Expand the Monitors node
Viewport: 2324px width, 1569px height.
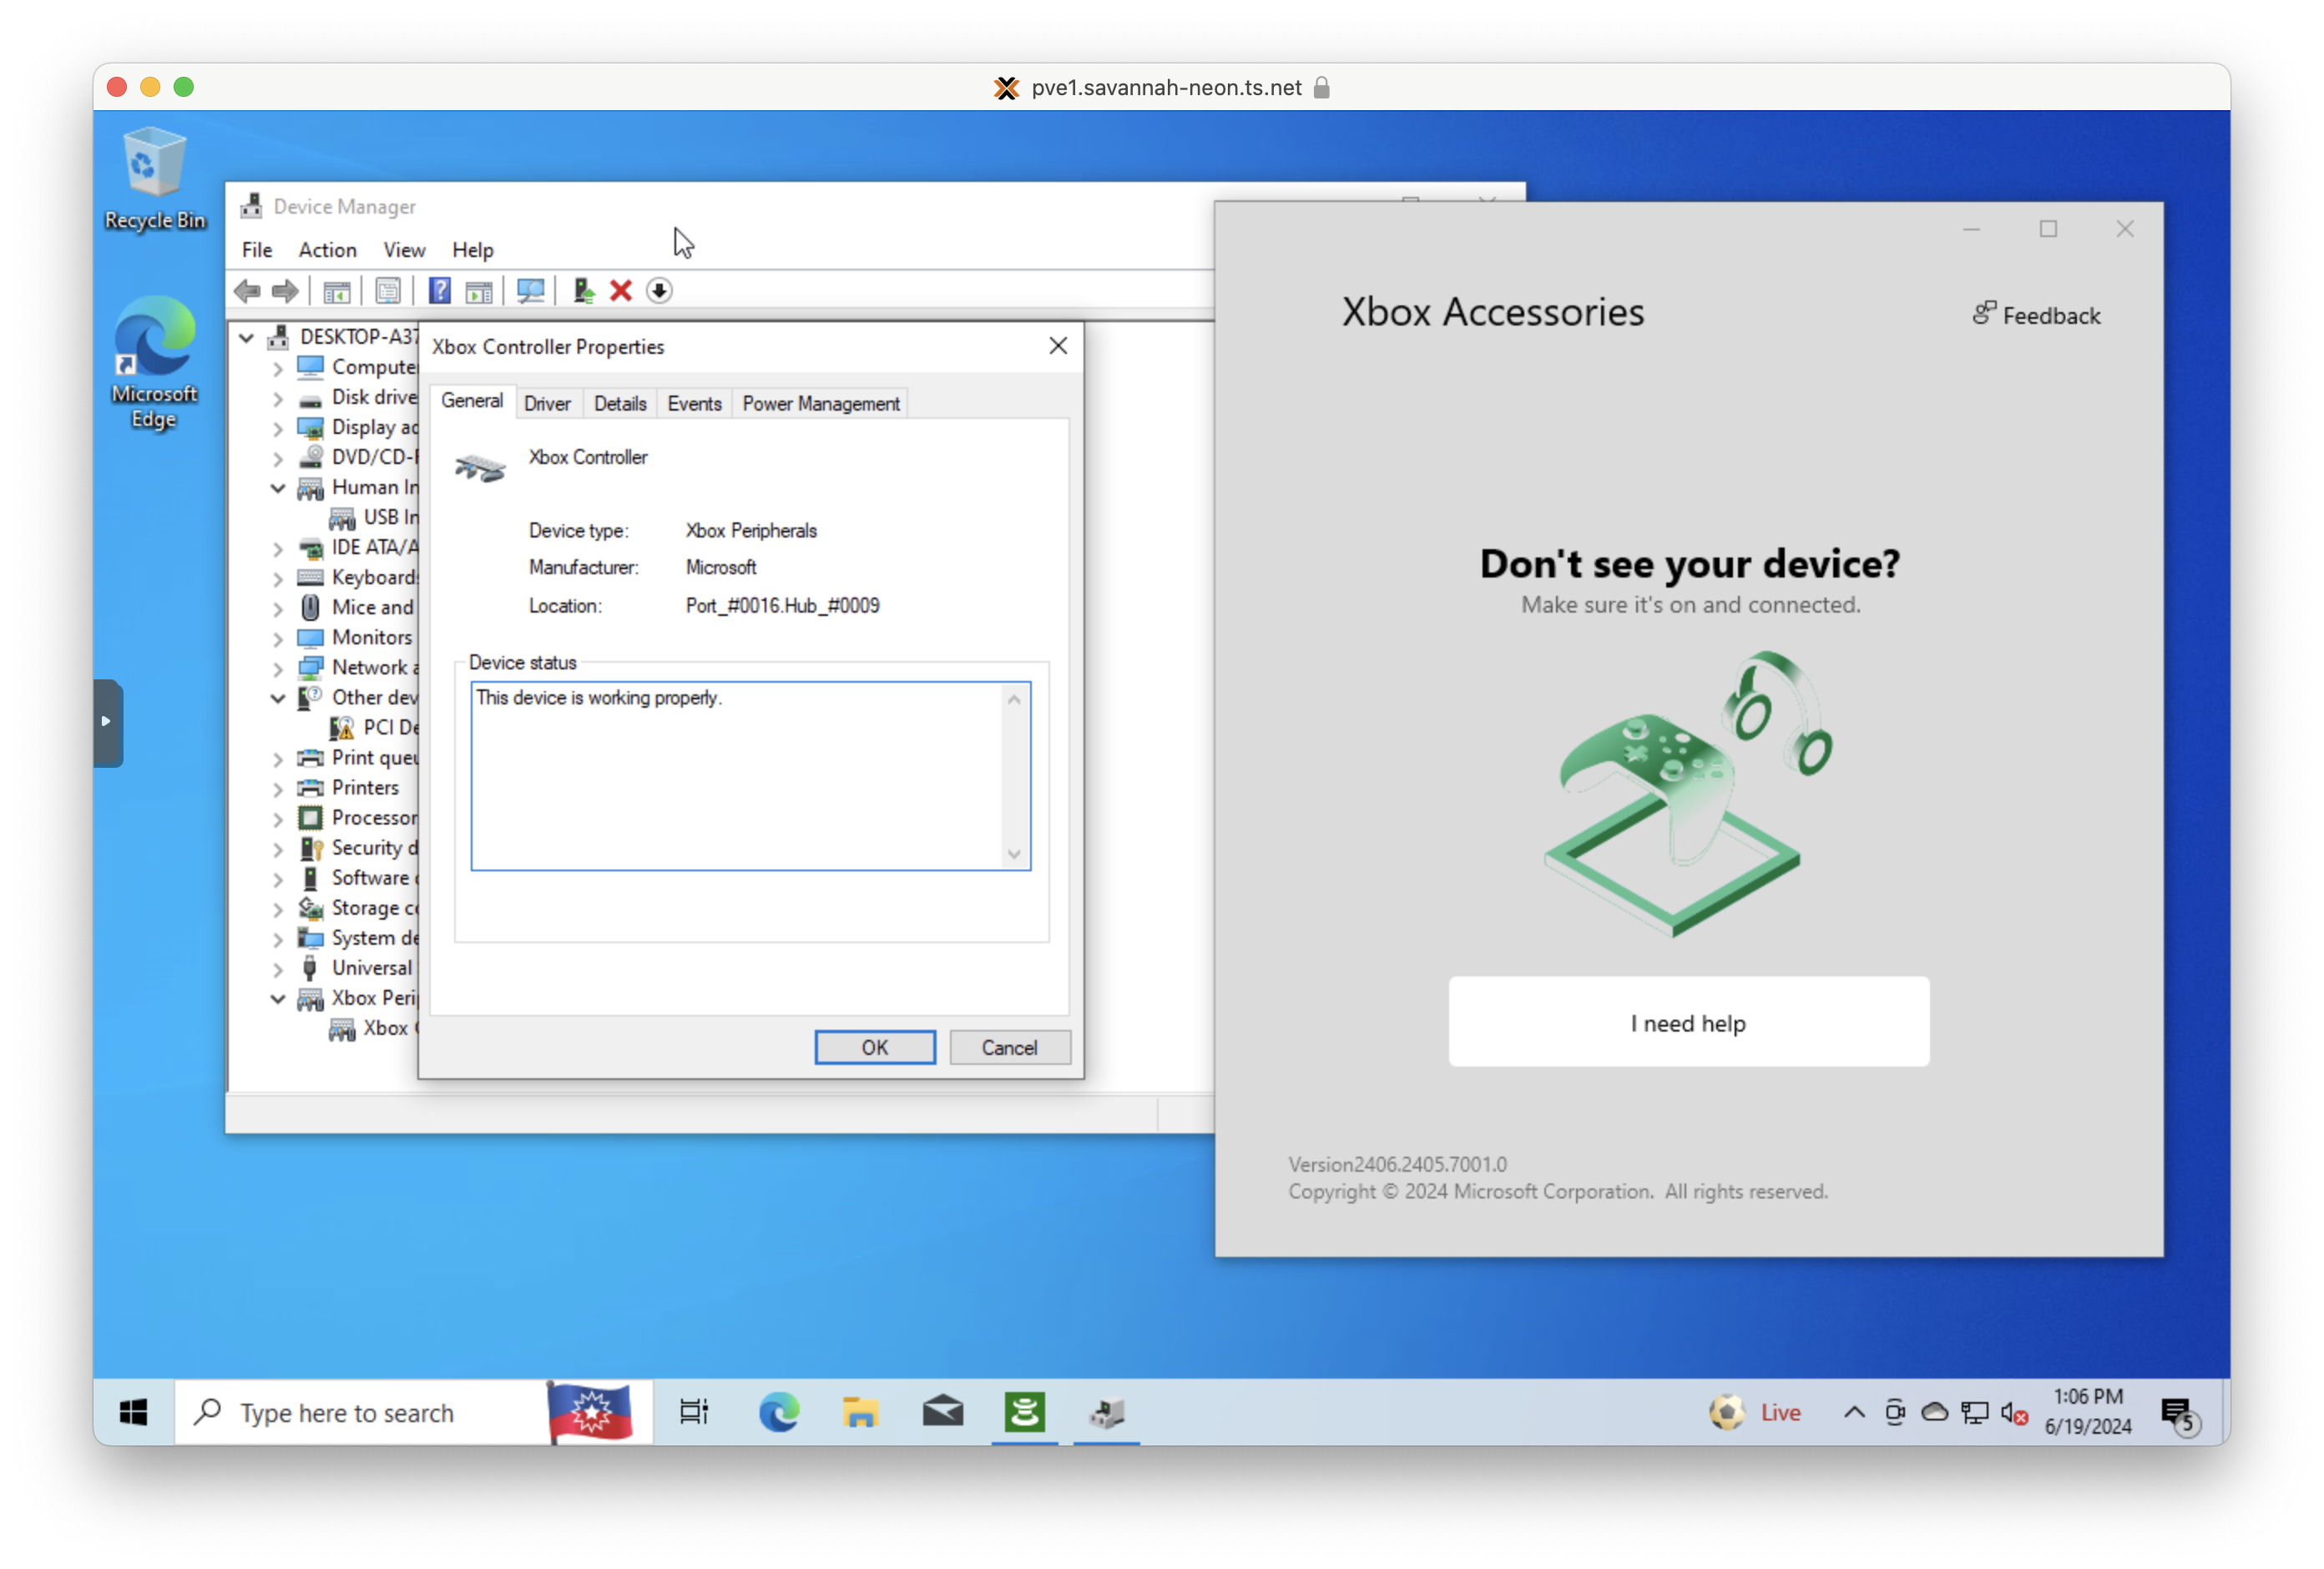click(x=278, y=638)
